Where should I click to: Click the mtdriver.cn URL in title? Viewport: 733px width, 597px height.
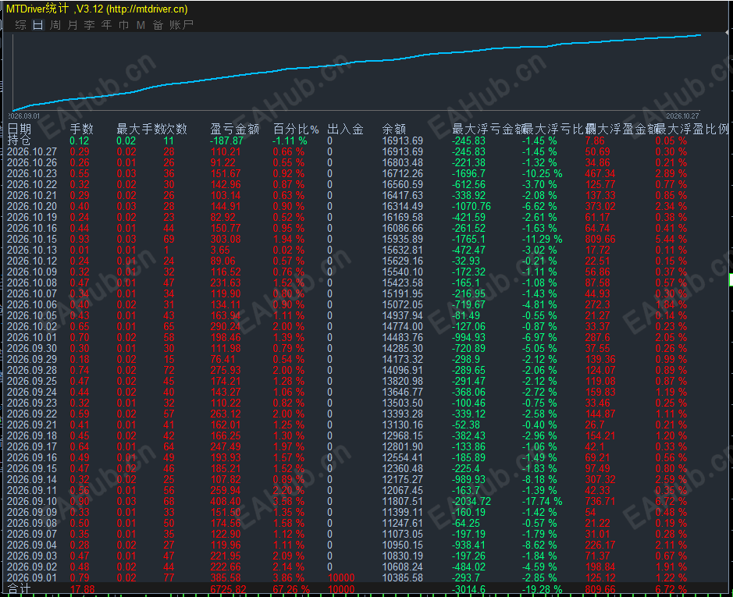coord(148,9)
